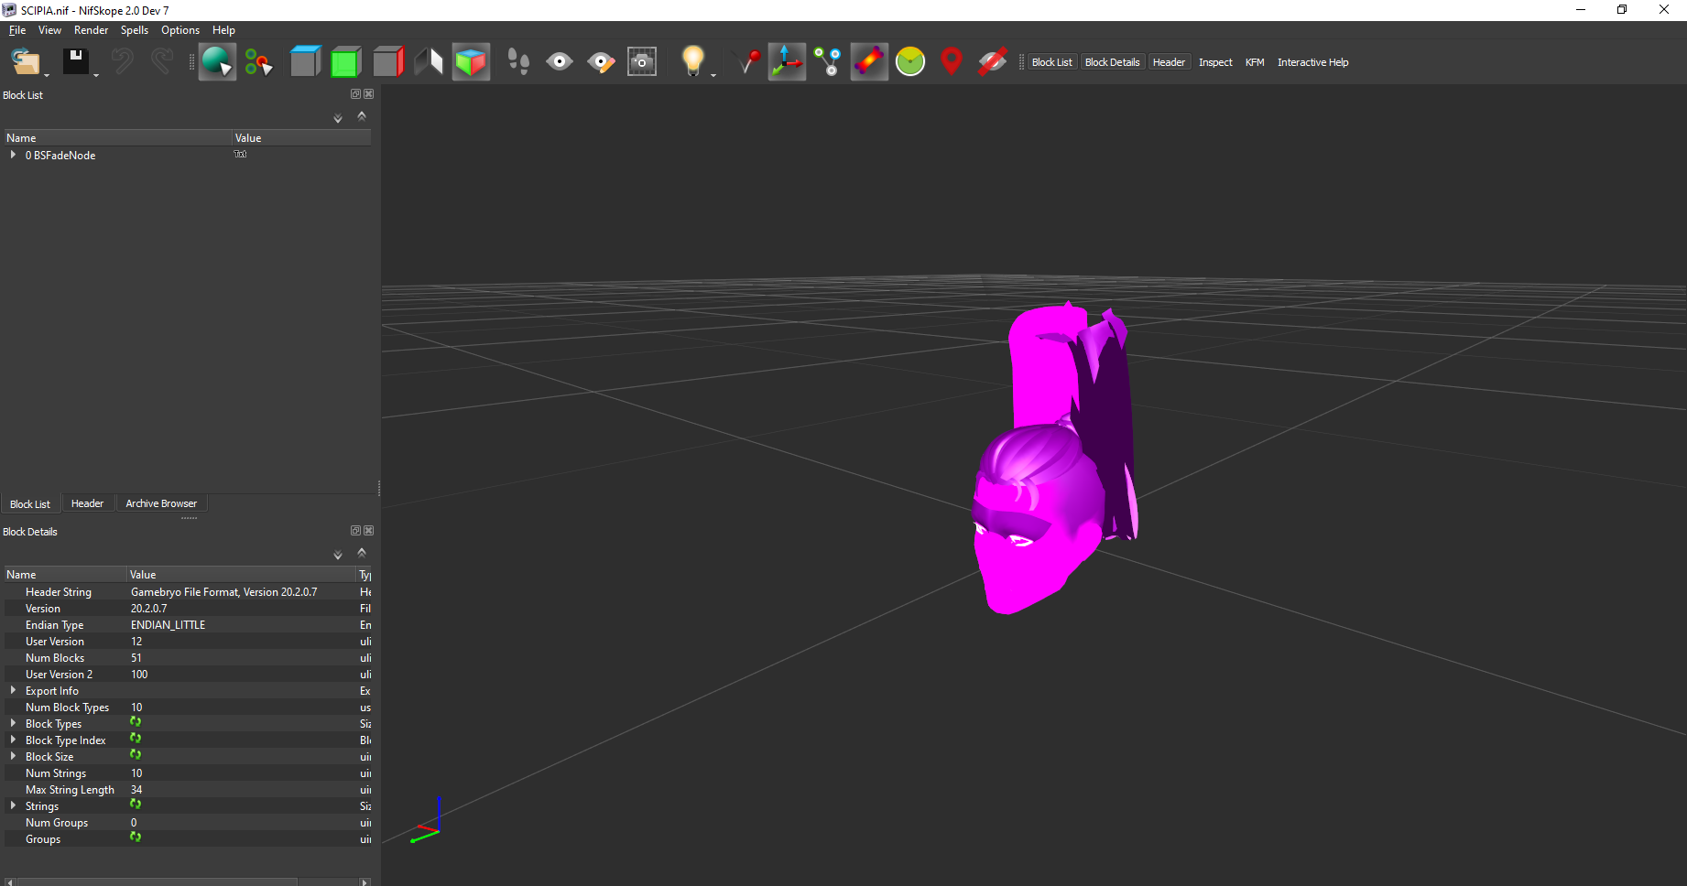The height and width of the screenshot is (886, 1687).
Task: Expand the Block Types row
Action: tap(13, 723)
